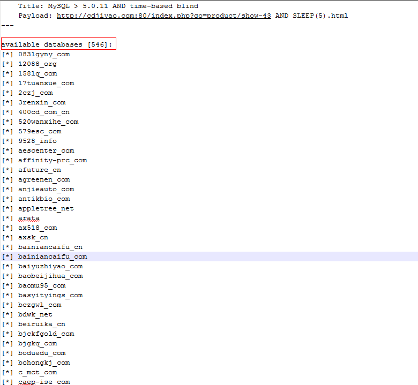Select the bdwk_net line

pos(35,314)
